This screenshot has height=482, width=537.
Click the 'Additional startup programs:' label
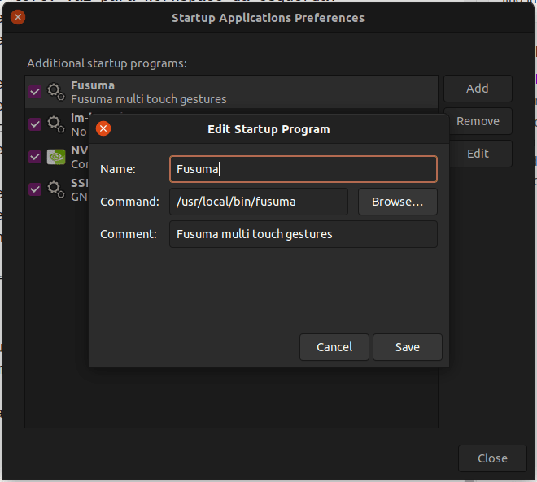[x=107, y=63]
